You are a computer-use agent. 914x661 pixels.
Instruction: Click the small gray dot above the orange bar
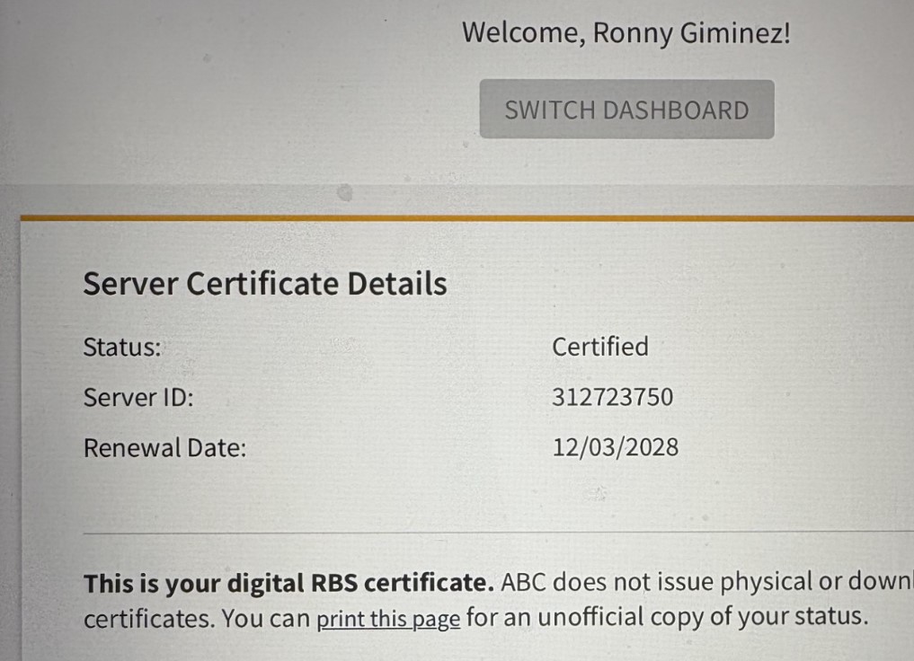click(x=343, y=192)
